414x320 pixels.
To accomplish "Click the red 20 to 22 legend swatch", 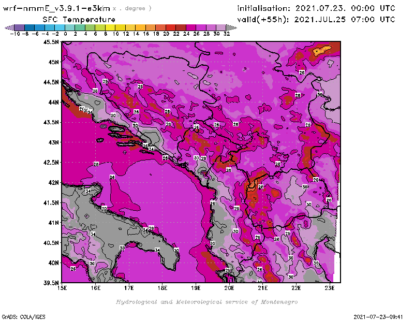I will [170, 27].
